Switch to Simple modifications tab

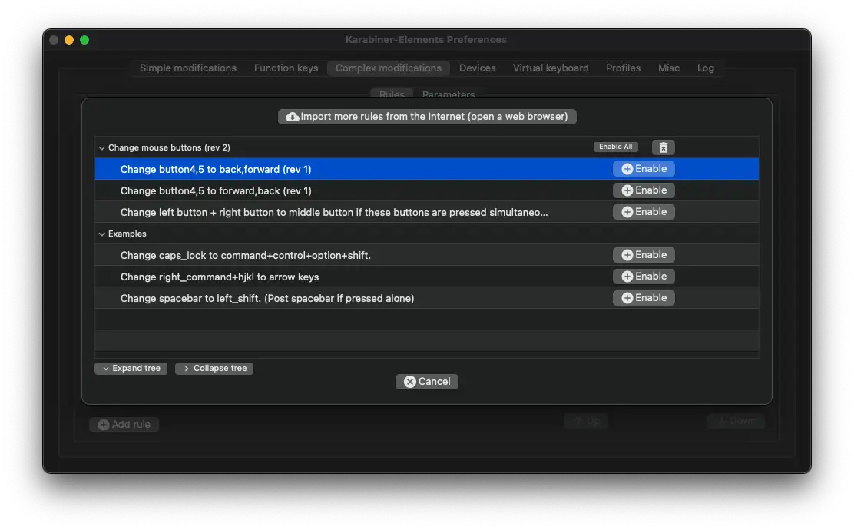(188, 68)
